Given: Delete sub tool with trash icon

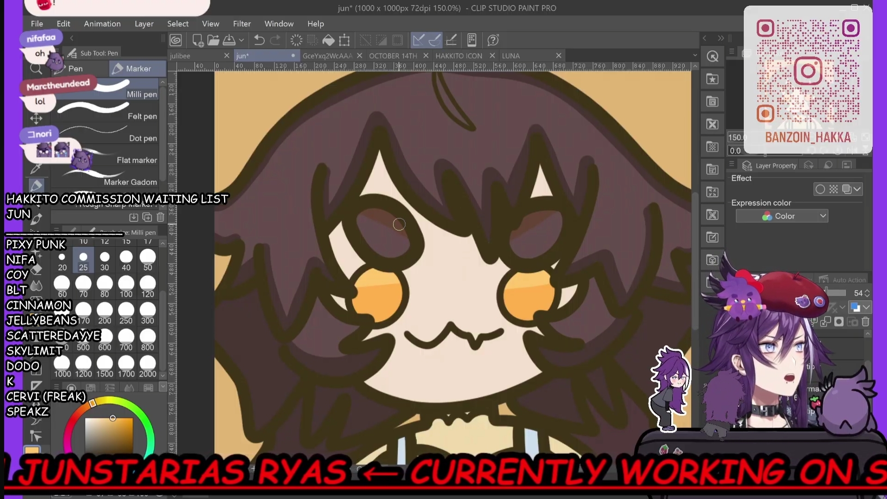Looking at the screenshot, I should pyautogui.click(x=160, y=217).
